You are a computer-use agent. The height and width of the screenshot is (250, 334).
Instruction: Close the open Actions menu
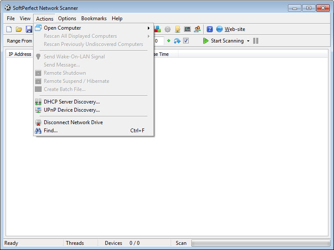tap(45, 18)
